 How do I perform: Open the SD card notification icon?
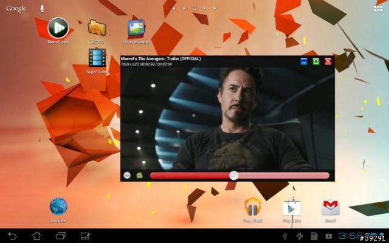pos(314,236)
